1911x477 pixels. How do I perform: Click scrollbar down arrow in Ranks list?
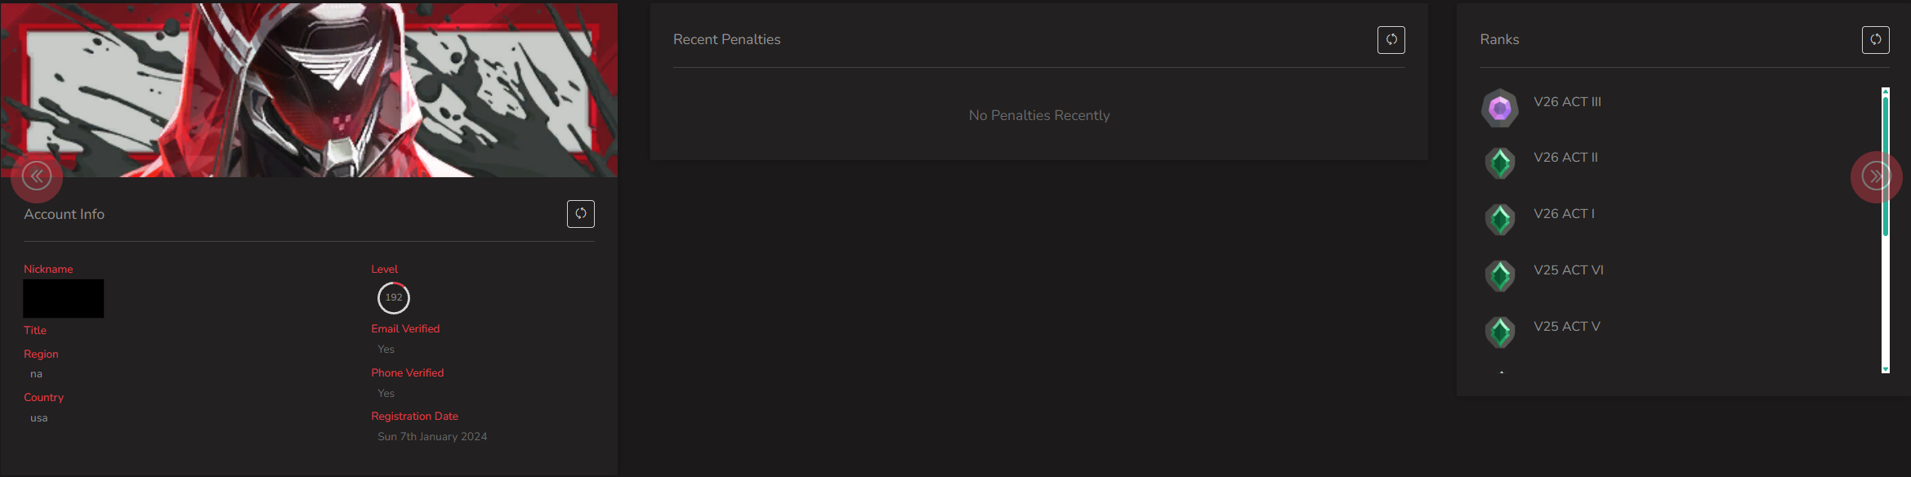click(1886, 369)
